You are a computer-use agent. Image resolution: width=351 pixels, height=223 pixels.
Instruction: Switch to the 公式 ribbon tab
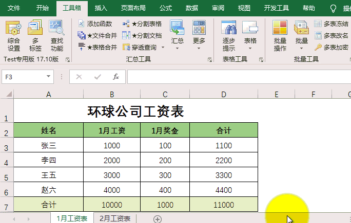pyautogui.click(x=166, y=8)
